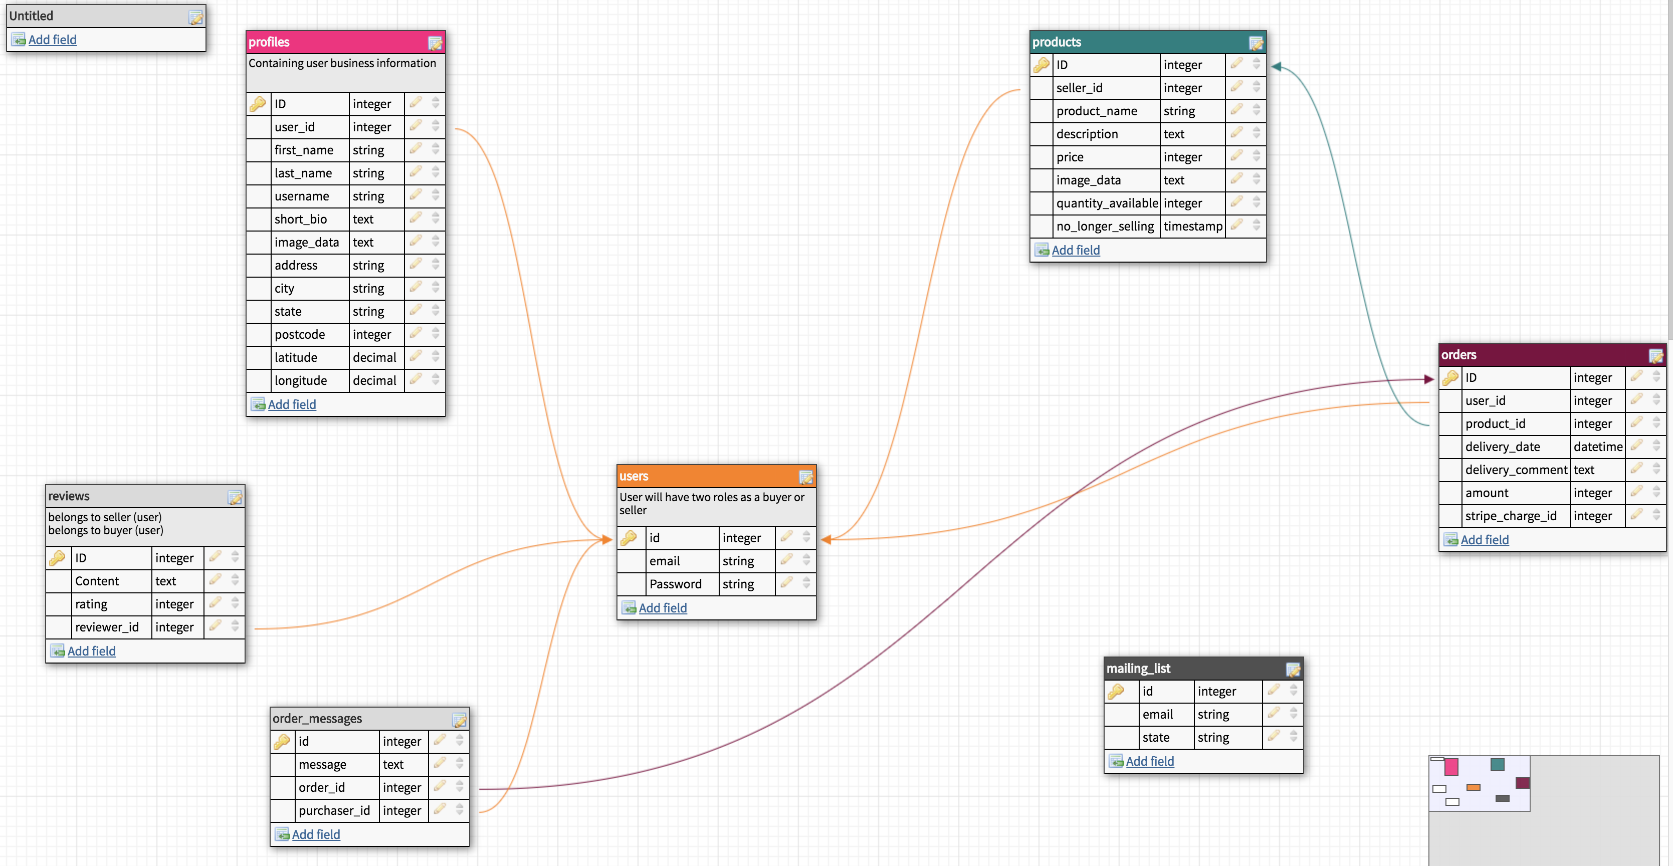Open edit icon on users table header
The width and height of the screenshot is (1673, 866).
[x=805, y=477]
